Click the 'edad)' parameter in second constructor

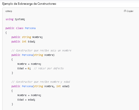(66, 86)
